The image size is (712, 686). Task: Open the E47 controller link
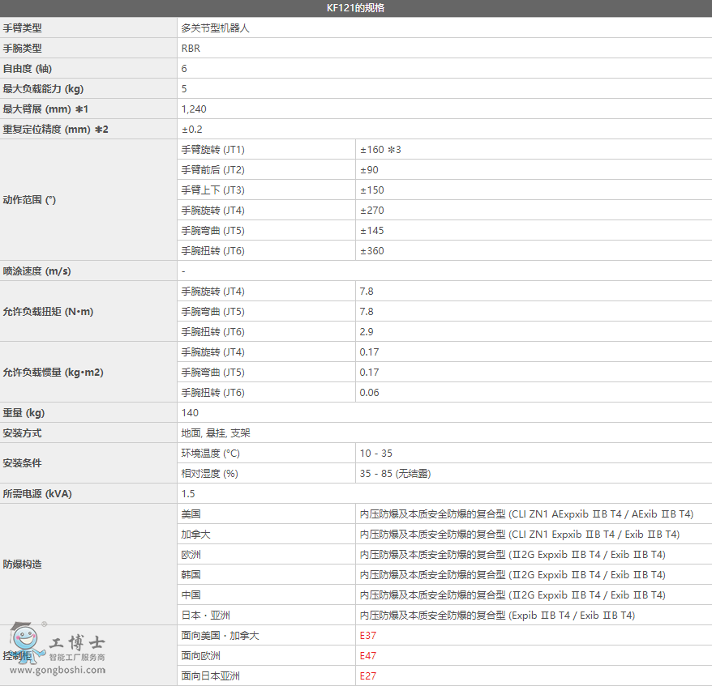[368, 656]
